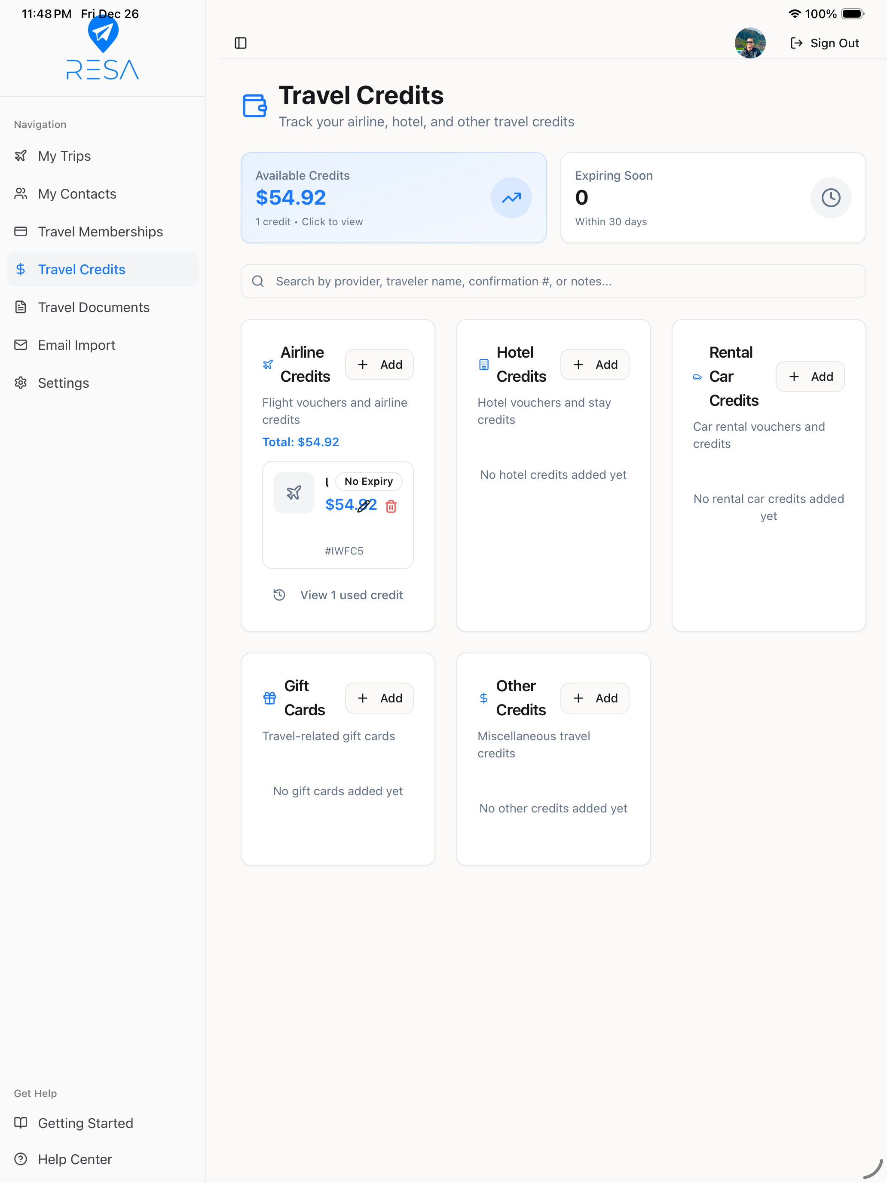Screen dimensions: 887x1183
Task: Click the 'No gift cards added yet' message
Action: point(338,791)
